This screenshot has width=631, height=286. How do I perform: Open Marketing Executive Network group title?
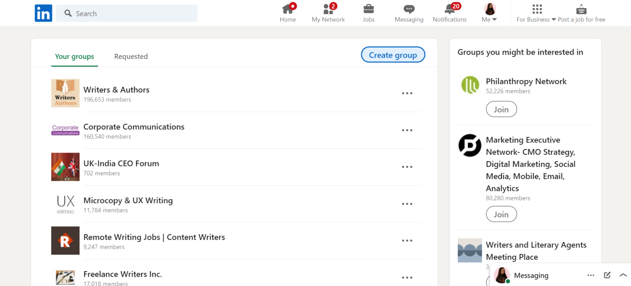[x=531, y=164]
